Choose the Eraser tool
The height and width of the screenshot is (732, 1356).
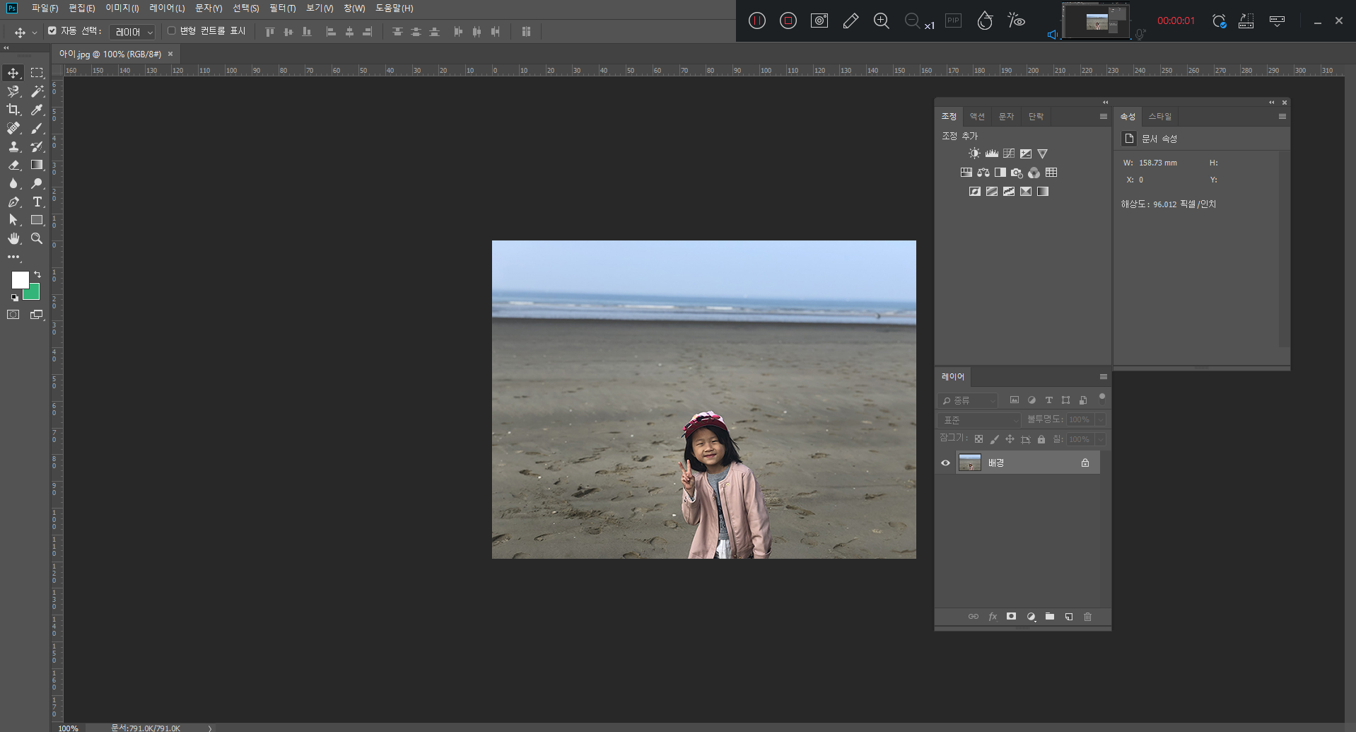(13, 165)
